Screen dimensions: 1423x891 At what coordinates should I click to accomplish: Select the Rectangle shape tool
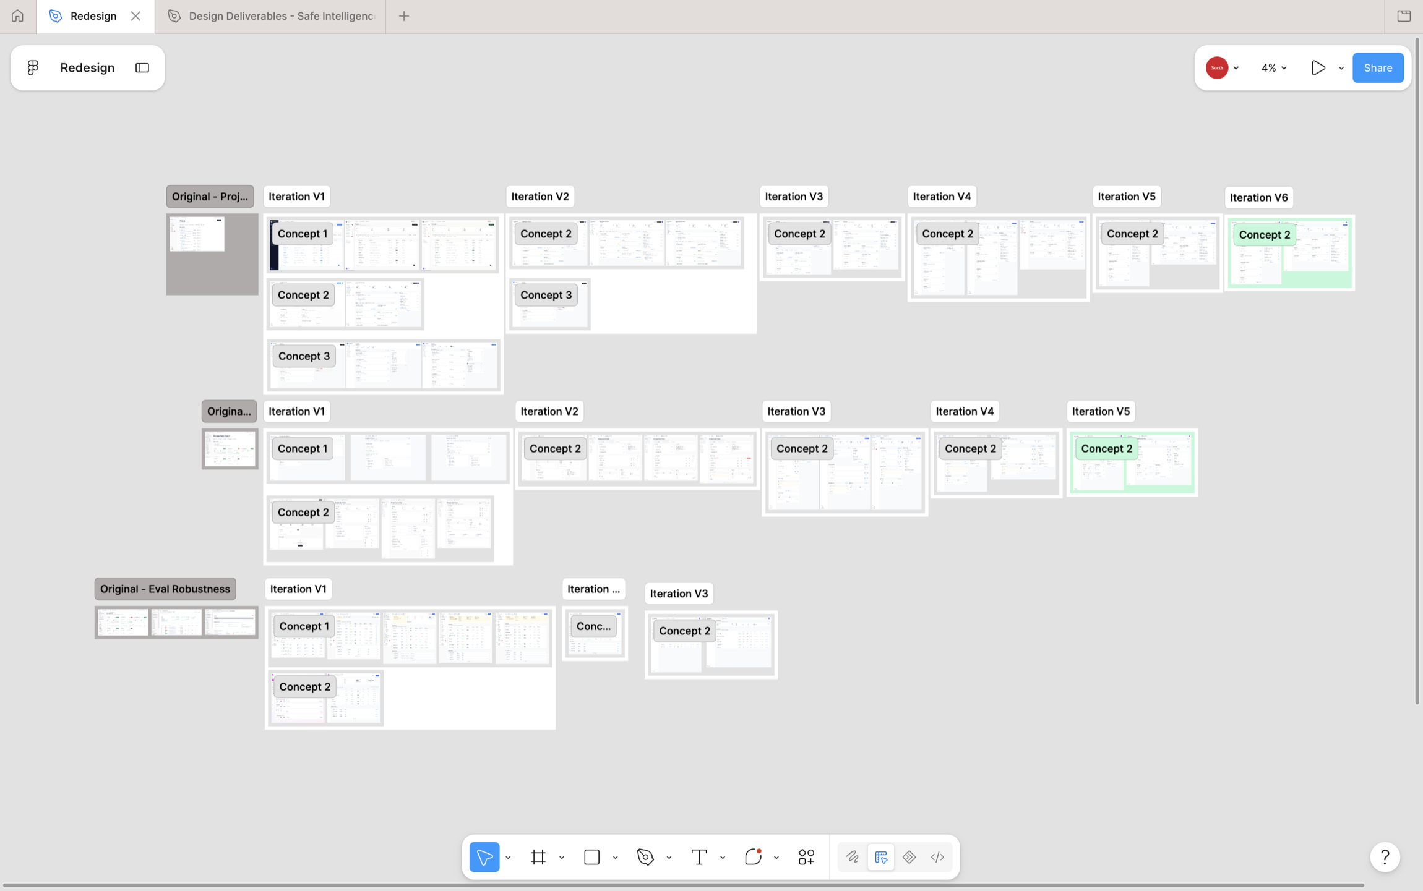point(592,857)
